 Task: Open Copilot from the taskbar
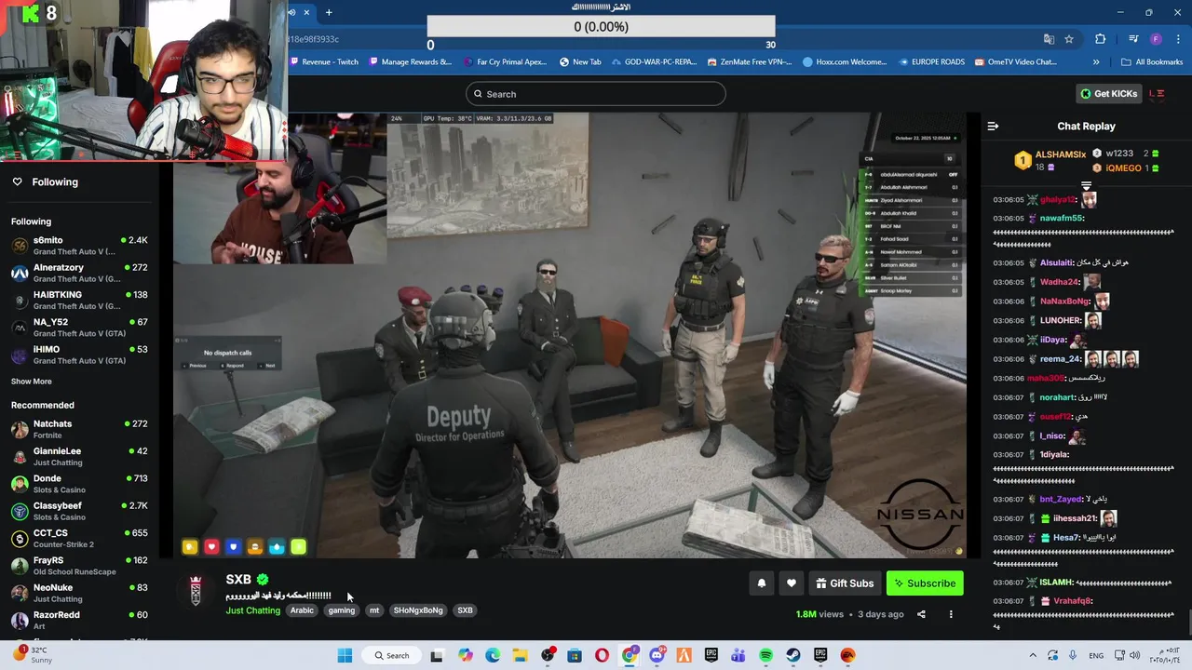[465, 655]
